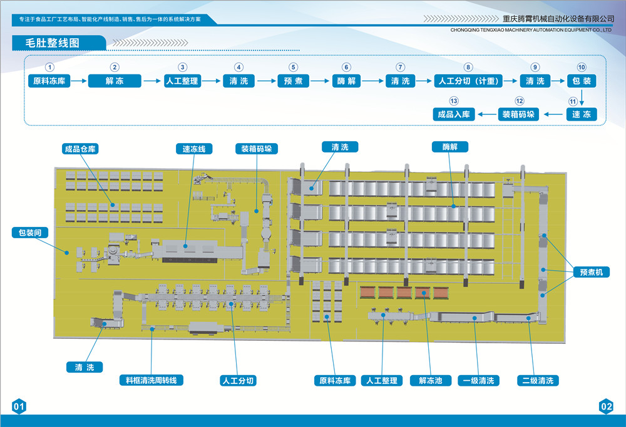
Task: Open the 成品入库 final step
Action: point(454,114)
